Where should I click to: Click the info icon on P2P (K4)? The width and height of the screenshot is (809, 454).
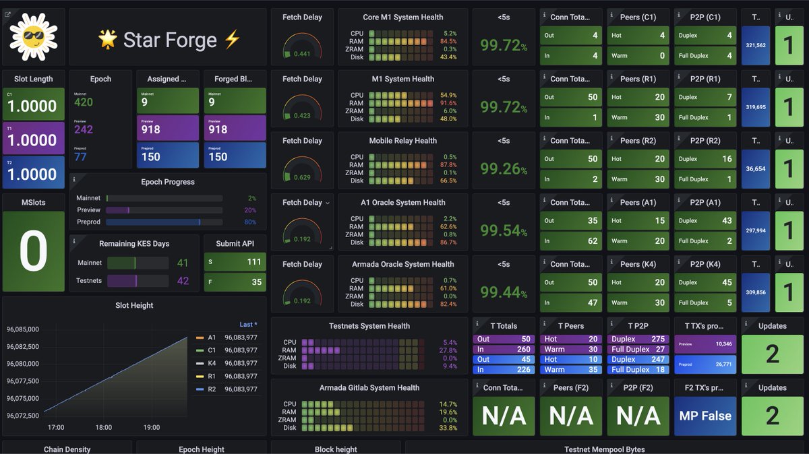pos(678,262)
